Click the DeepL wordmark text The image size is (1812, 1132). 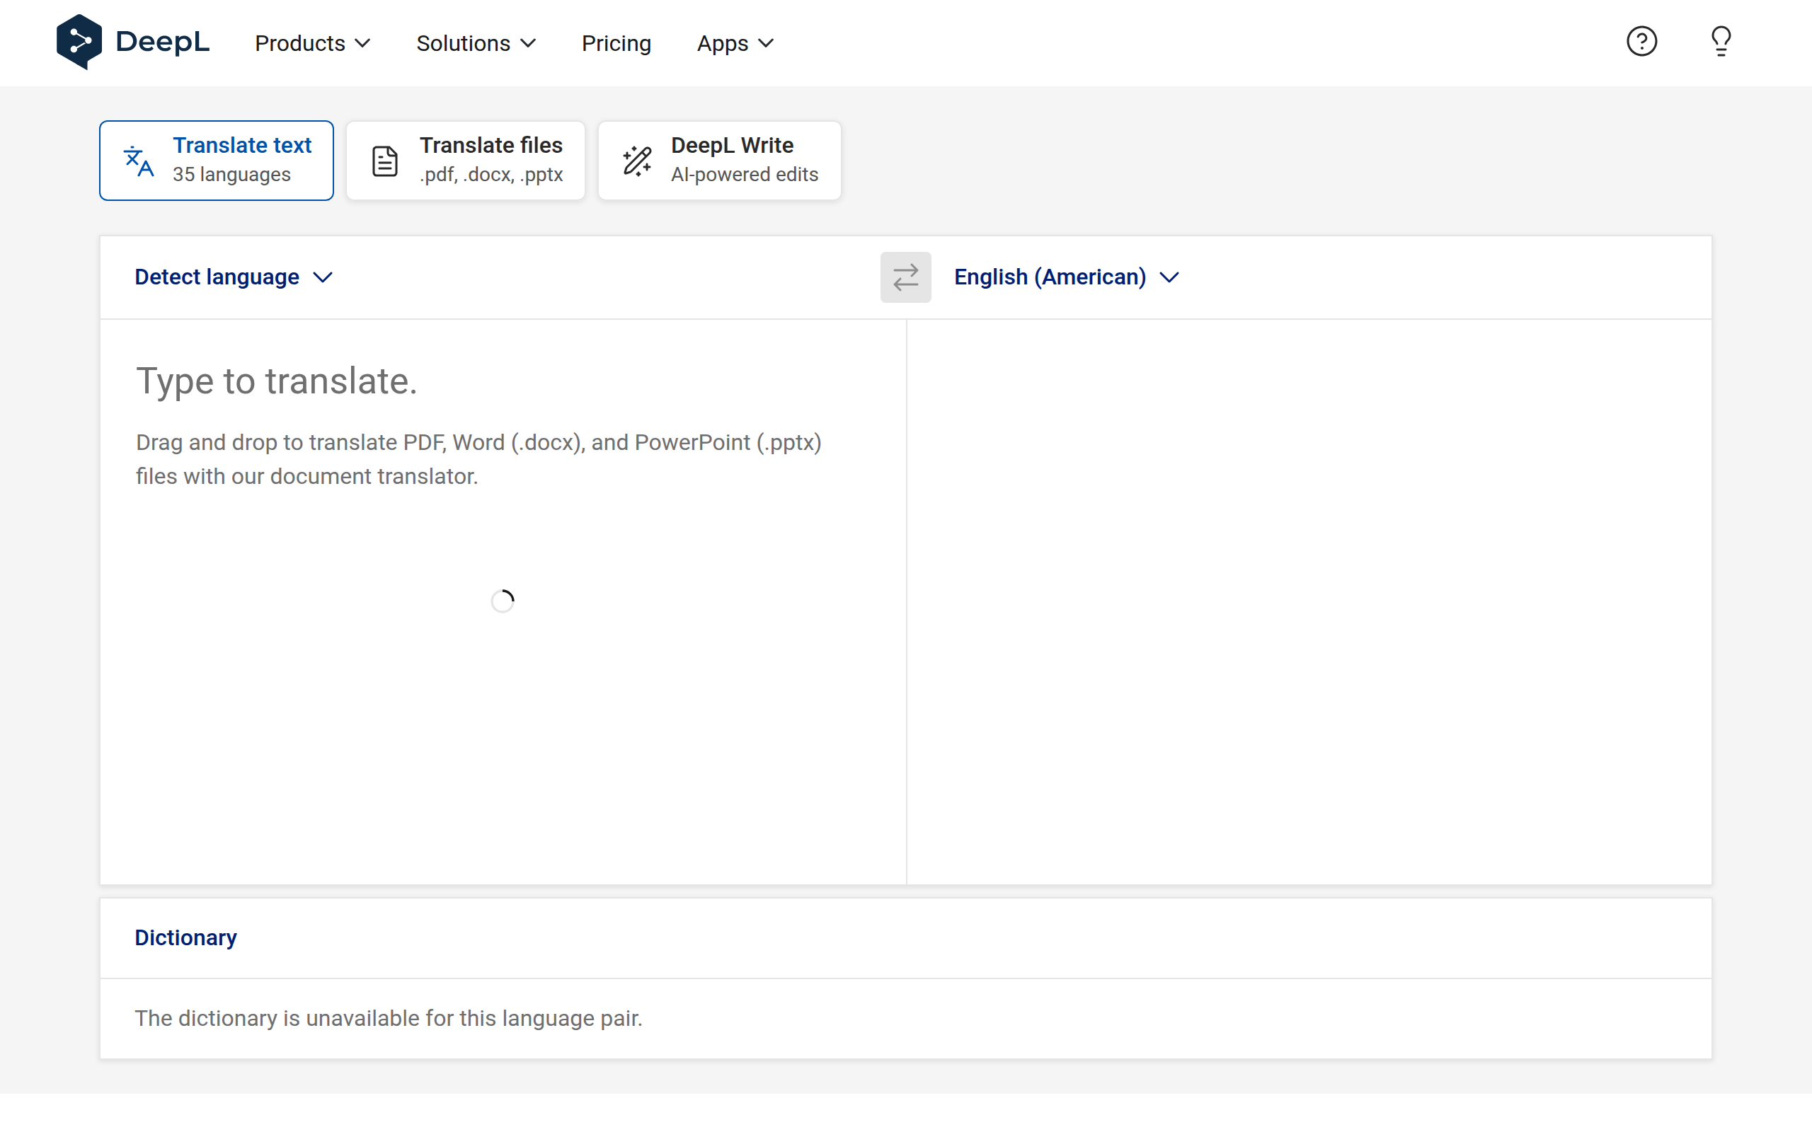tap(163, 42)
